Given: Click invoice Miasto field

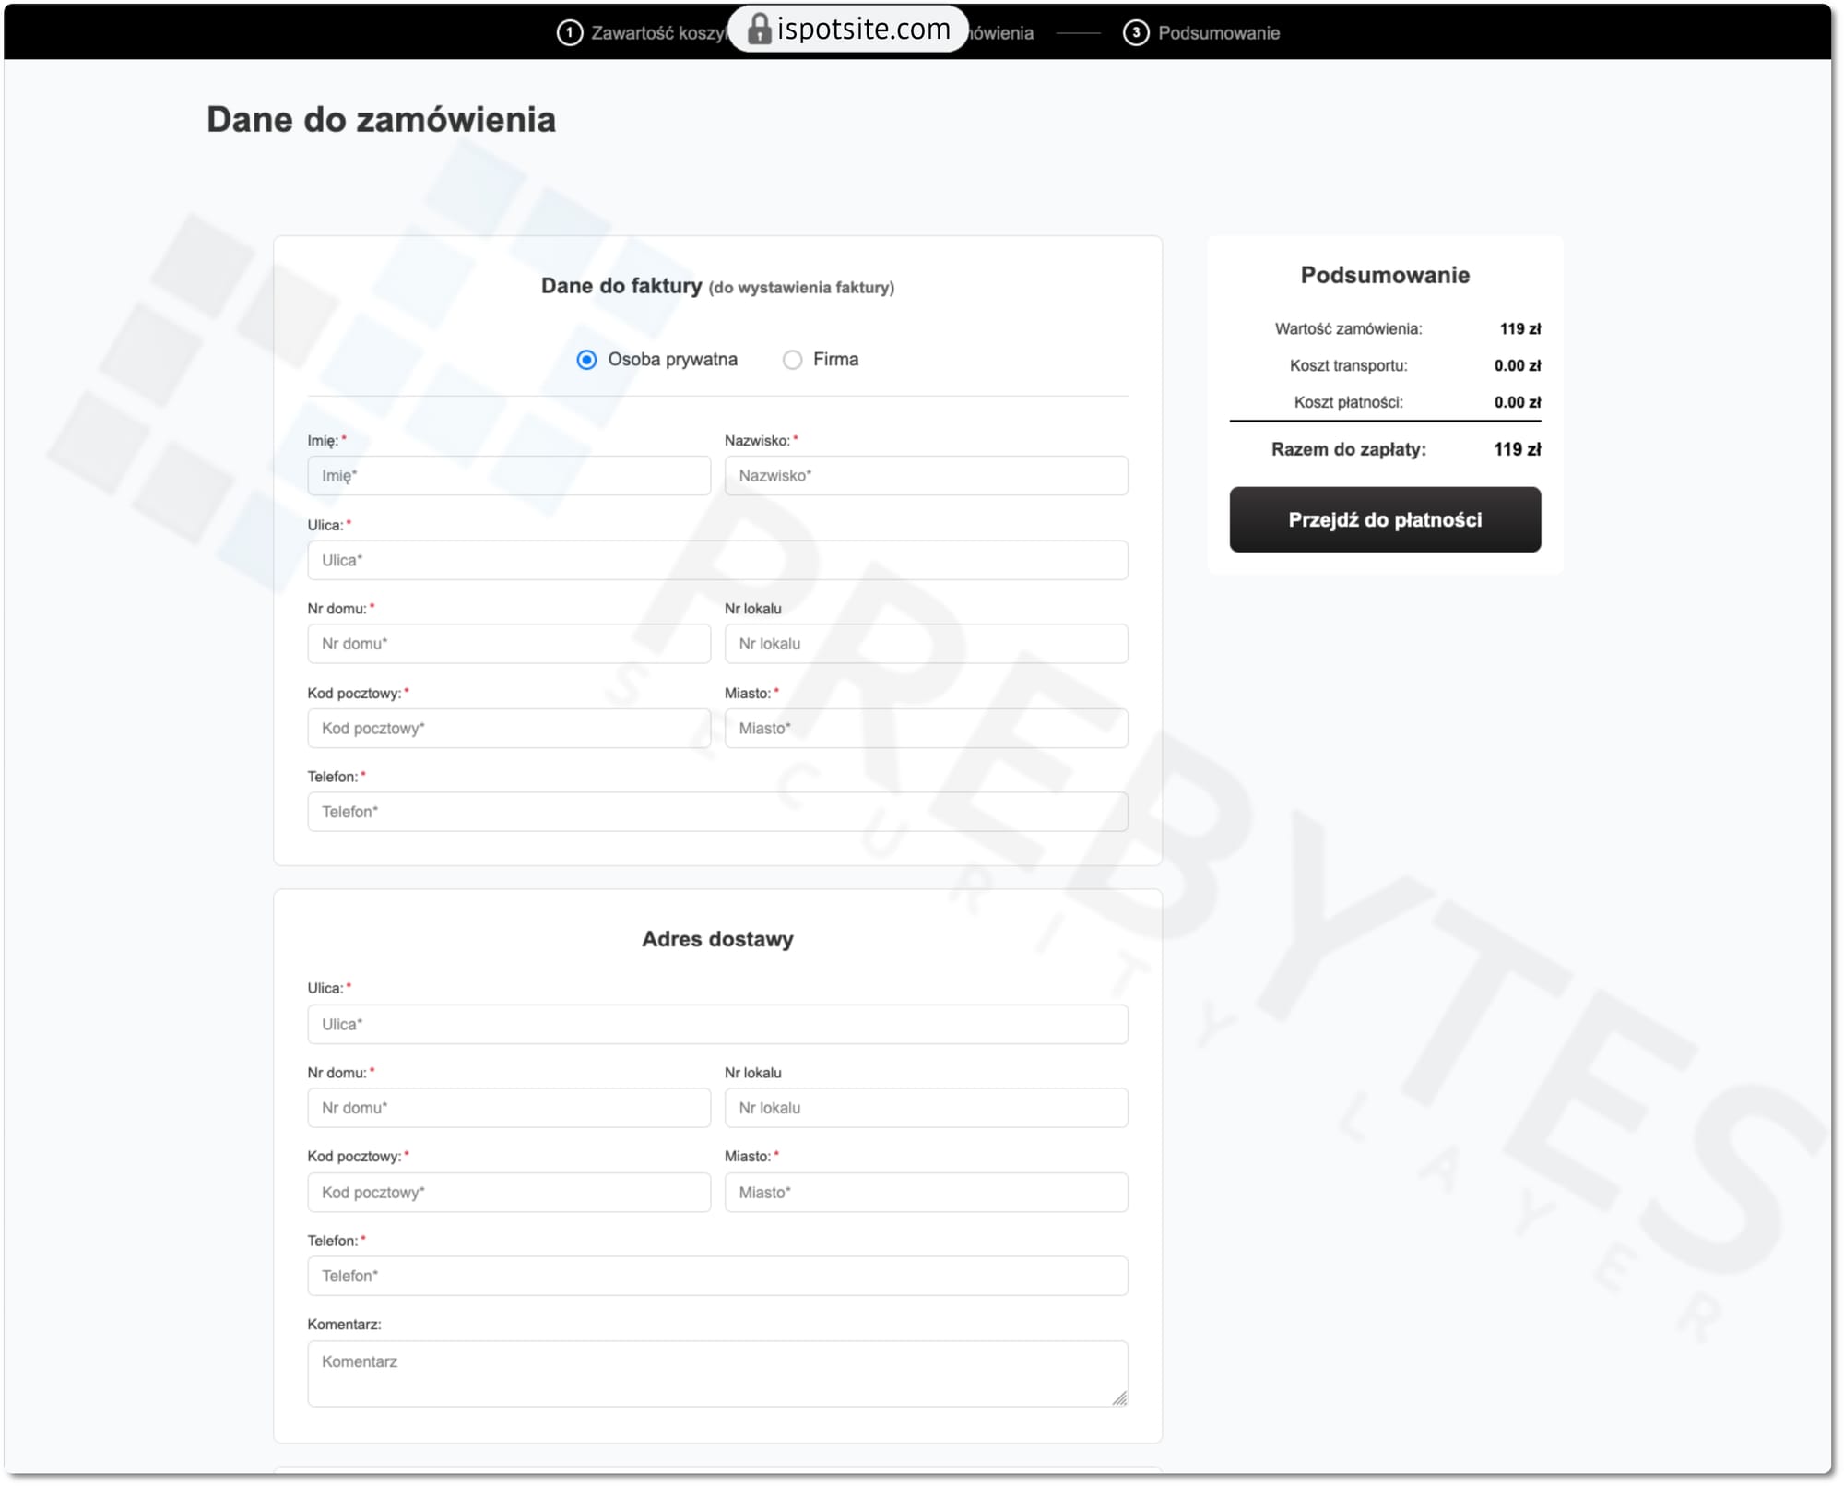Looking at the screenshot, I should click(x=926, y=729).
